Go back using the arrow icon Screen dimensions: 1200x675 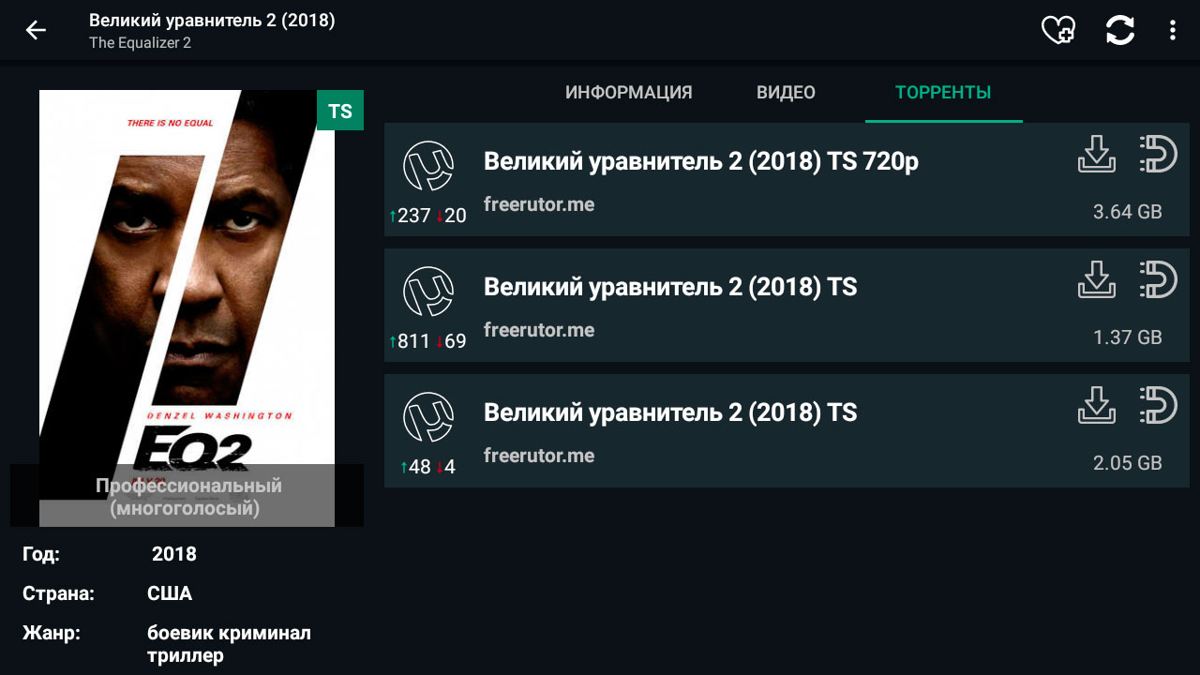(36, 30)
